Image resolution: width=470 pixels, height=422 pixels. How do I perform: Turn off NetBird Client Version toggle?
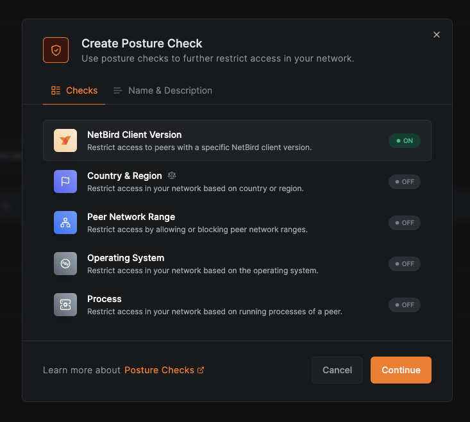404,140
